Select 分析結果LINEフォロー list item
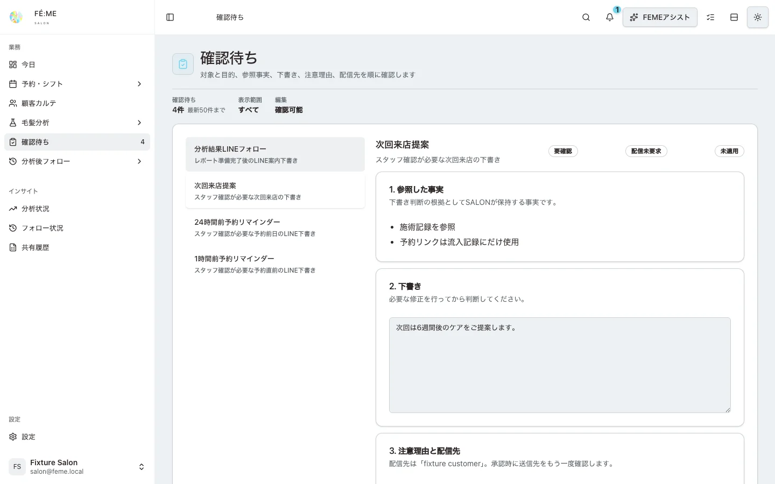The width and height of the screenshot is (775, 484). [x=275, y=154]
